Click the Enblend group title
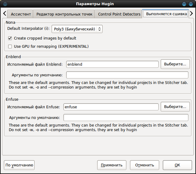196x174 pixels. (x=13, y=57)
